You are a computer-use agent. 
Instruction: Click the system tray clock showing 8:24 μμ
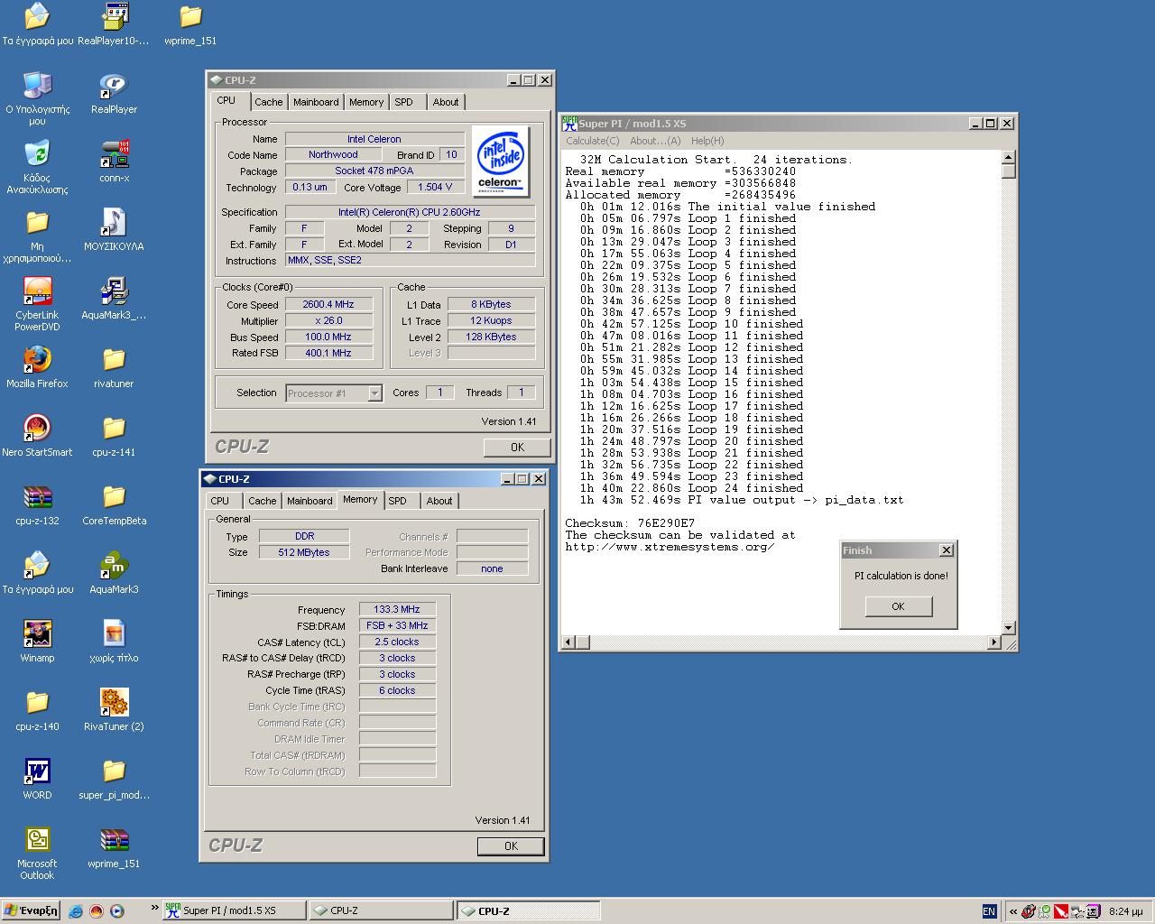1124,911
